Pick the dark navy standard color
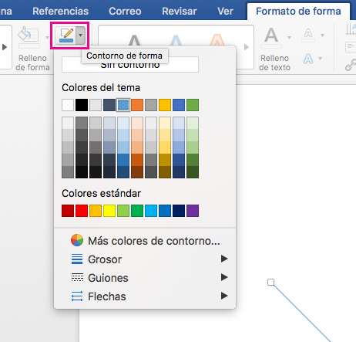The width and height of the screenshot is (356, 342). 179,211
